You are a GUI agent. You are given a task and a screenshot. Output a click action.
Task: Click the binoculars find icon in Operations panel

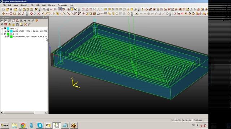(17, 24)
